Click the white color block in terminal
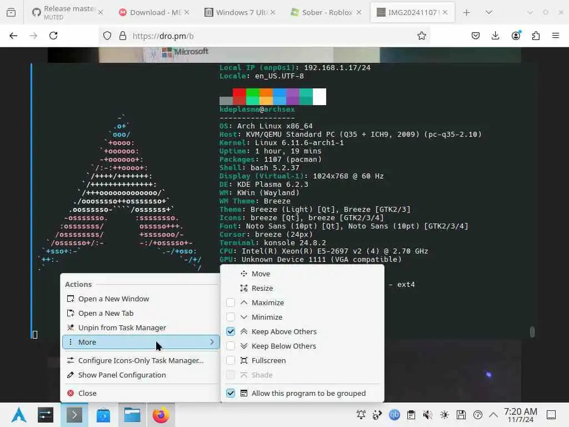This screenshot has height=427, width=569. coord(320,97)
